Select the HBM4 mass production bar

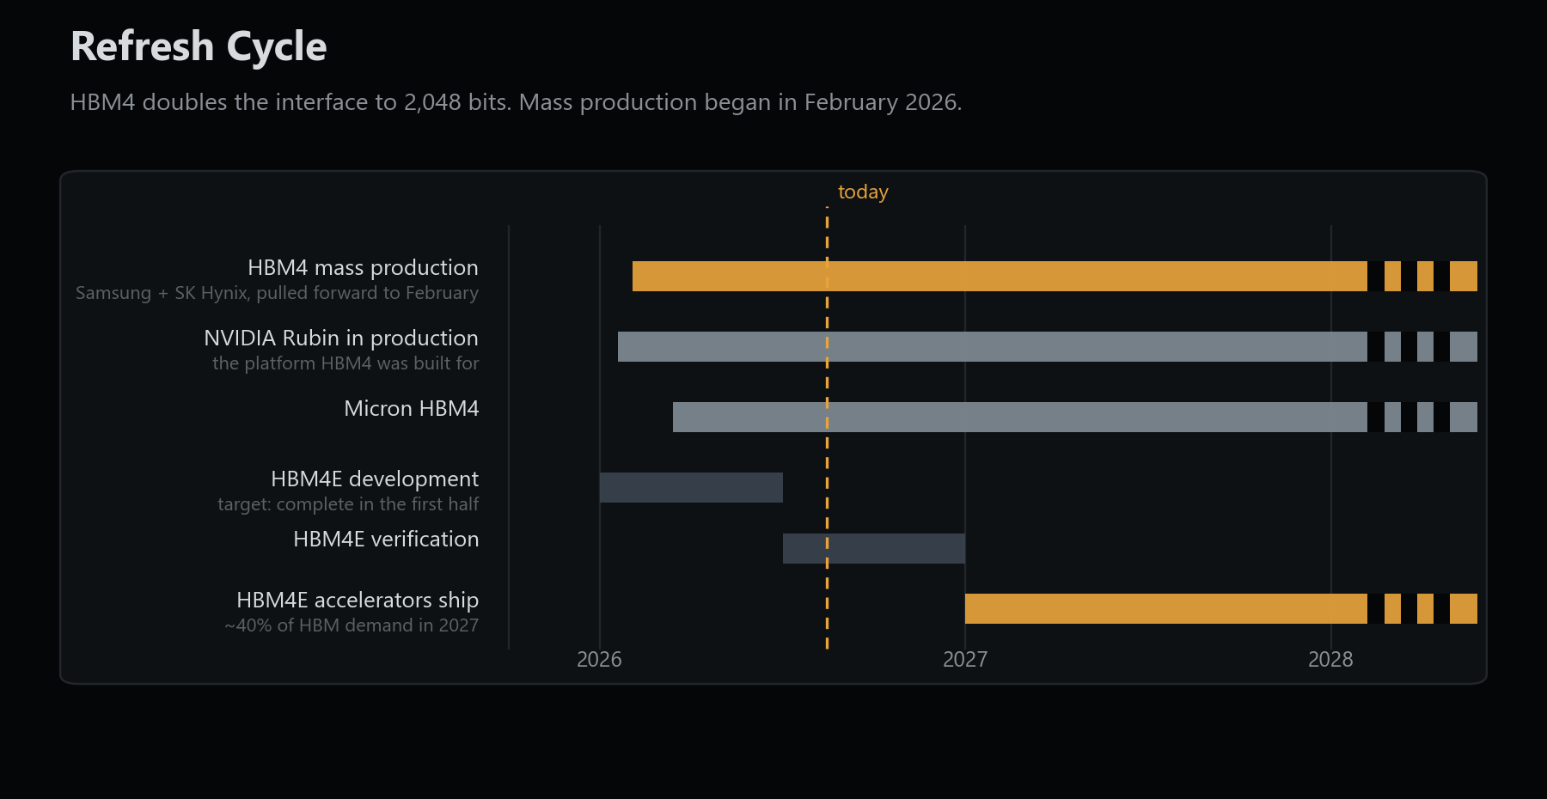click(x=1055, y=276)
